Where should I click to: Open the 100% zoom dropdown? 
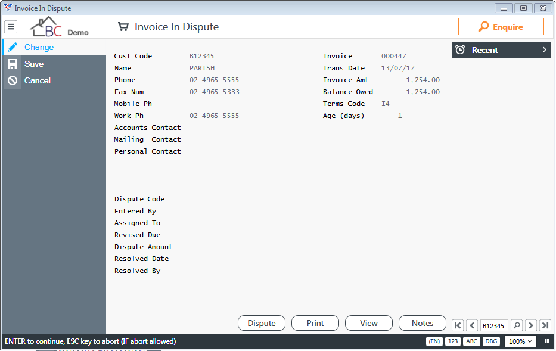(520, 341)
